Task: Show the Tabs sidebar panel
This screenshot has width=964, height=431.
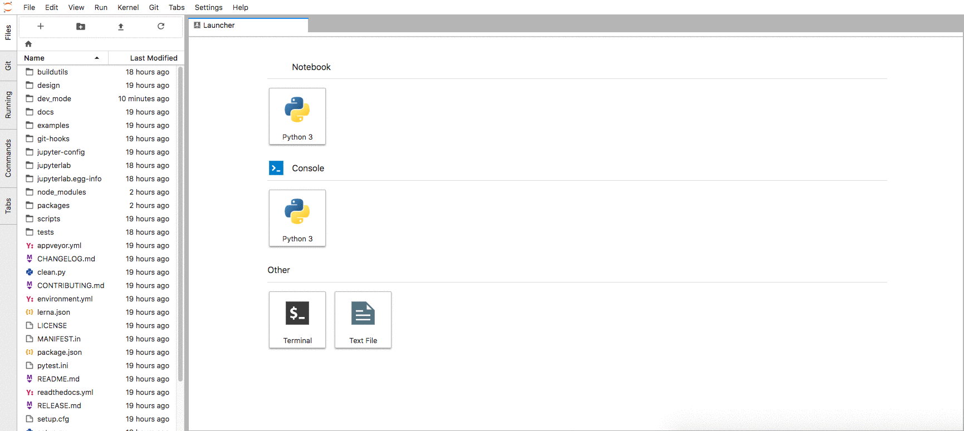Action: (8, 206)
